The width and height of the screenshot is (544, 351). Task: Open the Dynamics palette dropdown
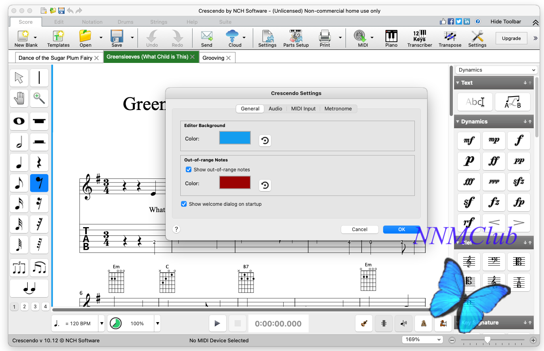[x=496, y=70]
